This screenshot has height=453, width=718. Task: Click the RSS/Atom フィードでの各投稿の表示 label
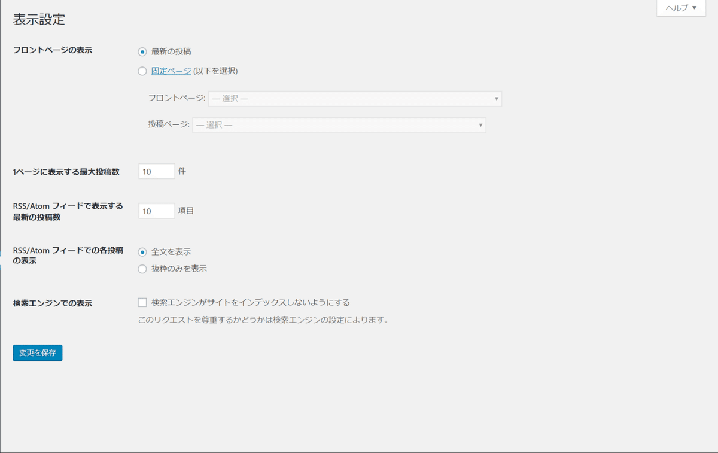coord(68,255)
